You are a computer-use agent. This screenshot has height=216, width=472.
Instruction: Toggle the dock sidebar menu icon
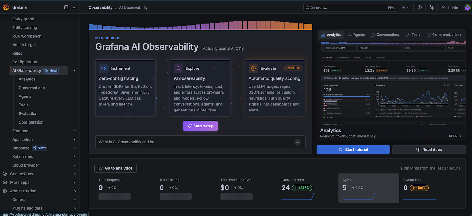coord(66,7)
